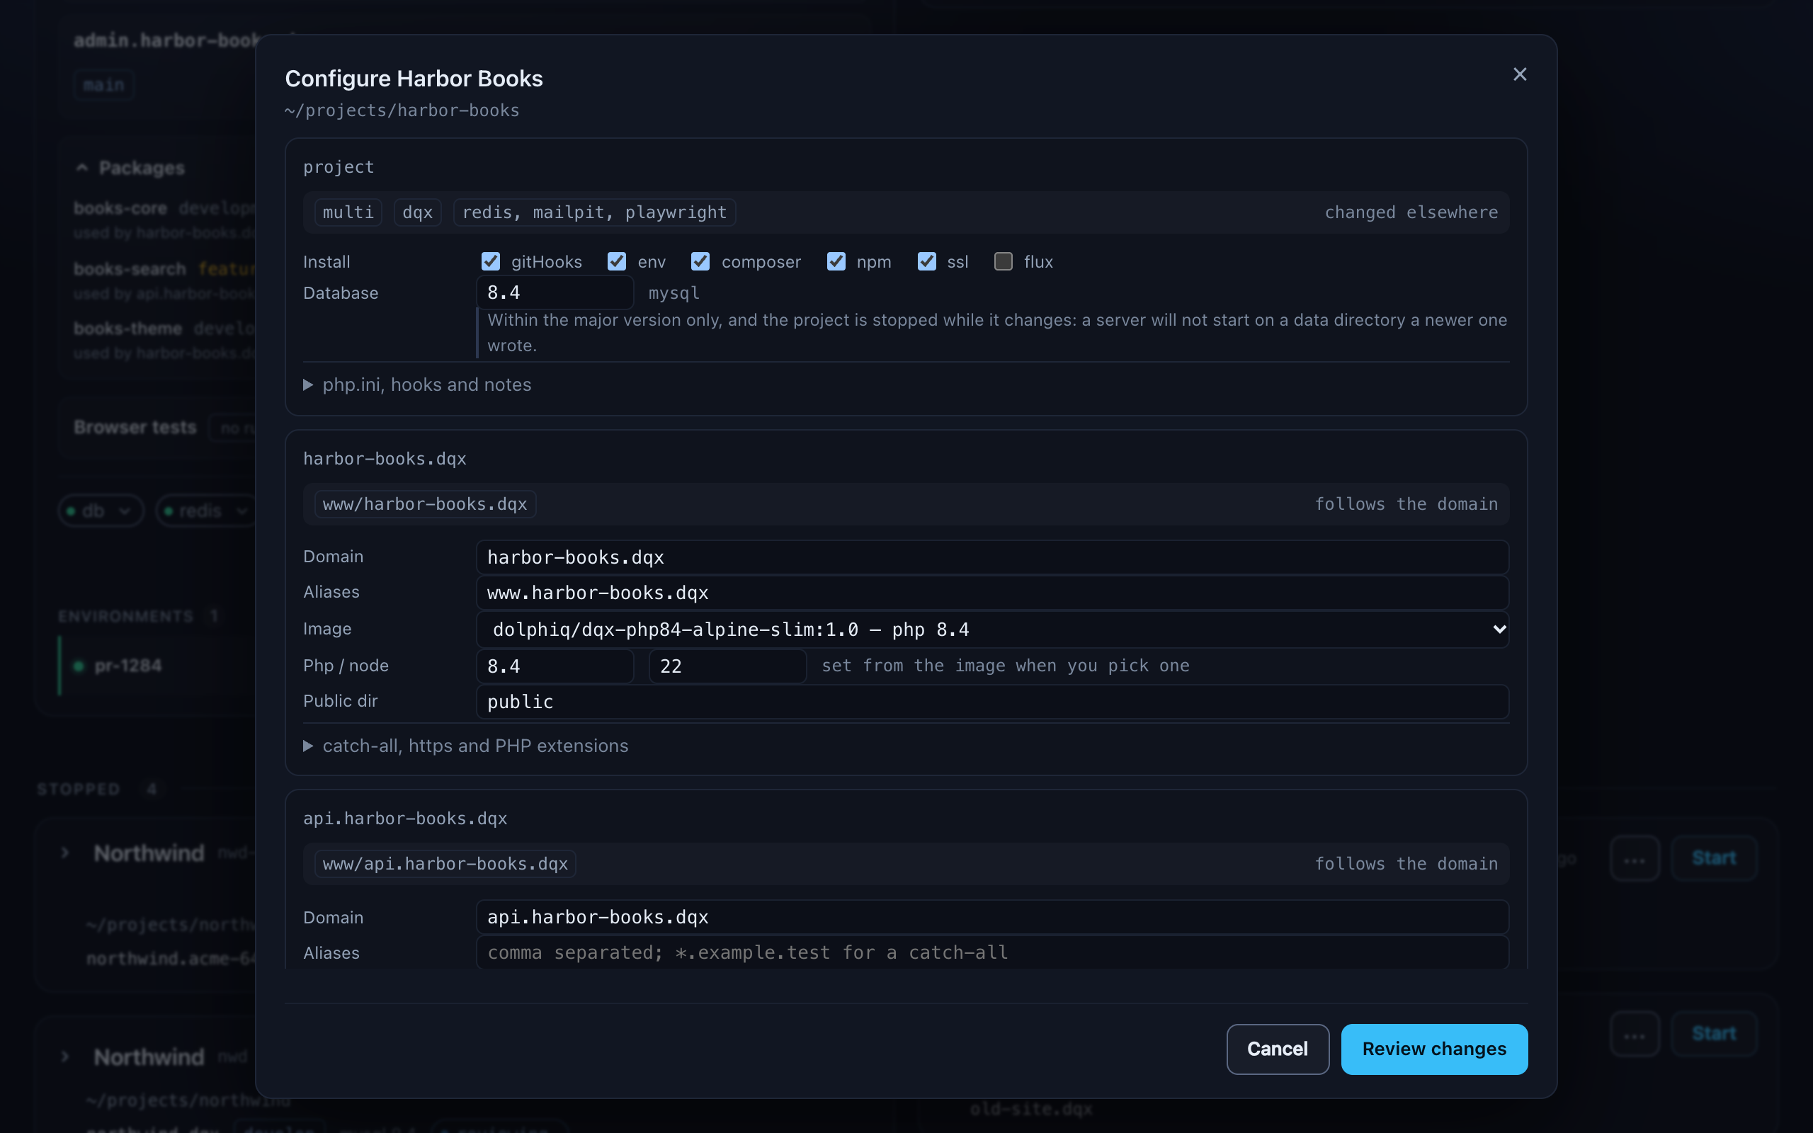The height and width of the screenshot is (1133, 1813).
Task: Edit the www.harbor-books.dqx Aliases field
Action: point(993,593)
